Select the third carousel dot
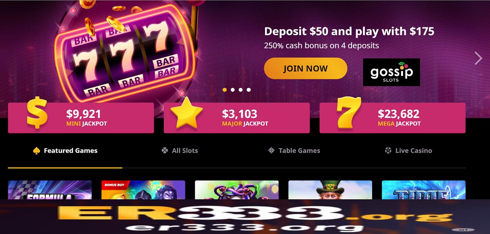Viewport: 490px width, 234px height. pos(241,89)
